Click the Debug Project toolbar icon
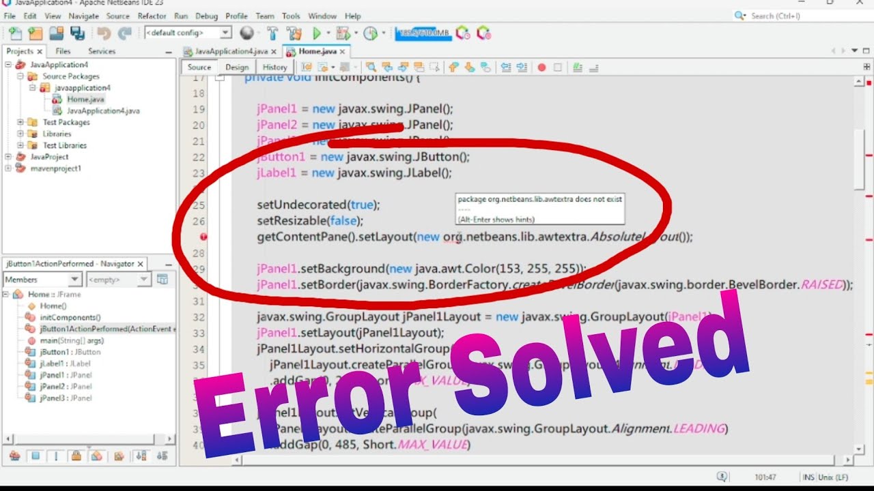The height and width of the screenshot is (491, 874). [343, 33]
